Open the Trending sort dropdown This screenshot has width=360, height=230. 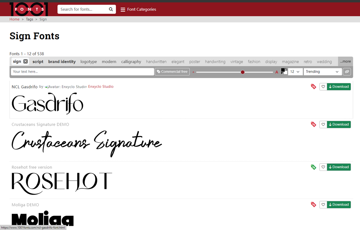322,72
